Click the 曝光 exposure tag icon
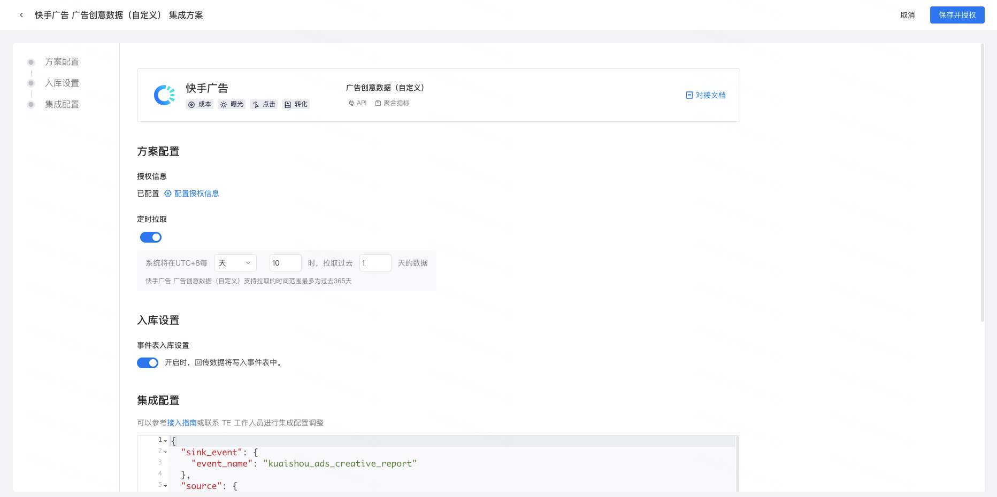Image resolution: width=997 pixels, height=497 pixels. point(224,105)
